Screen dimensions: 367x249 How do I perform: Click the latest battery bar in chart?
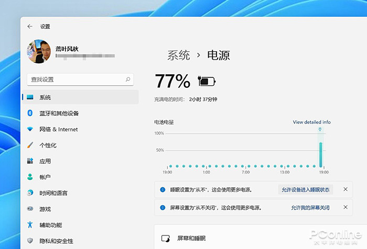321,154
